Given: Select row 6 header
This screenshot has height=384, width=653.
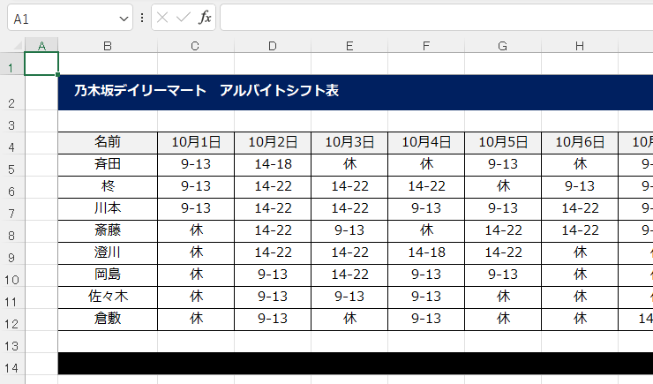Looking at the screenshot, I should click(x=12, y=187).
